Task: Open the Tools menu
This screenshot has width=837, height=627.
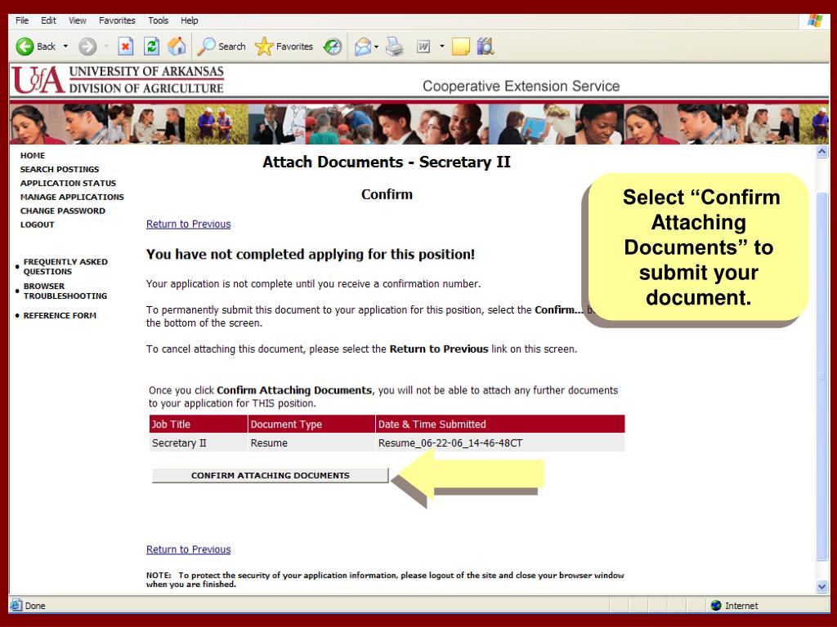Action: point(158,20)
